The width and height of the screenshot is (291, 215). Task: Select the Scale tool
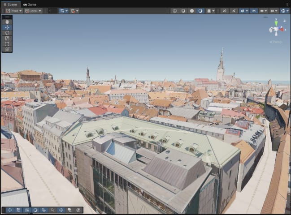(x=7, y=39)
